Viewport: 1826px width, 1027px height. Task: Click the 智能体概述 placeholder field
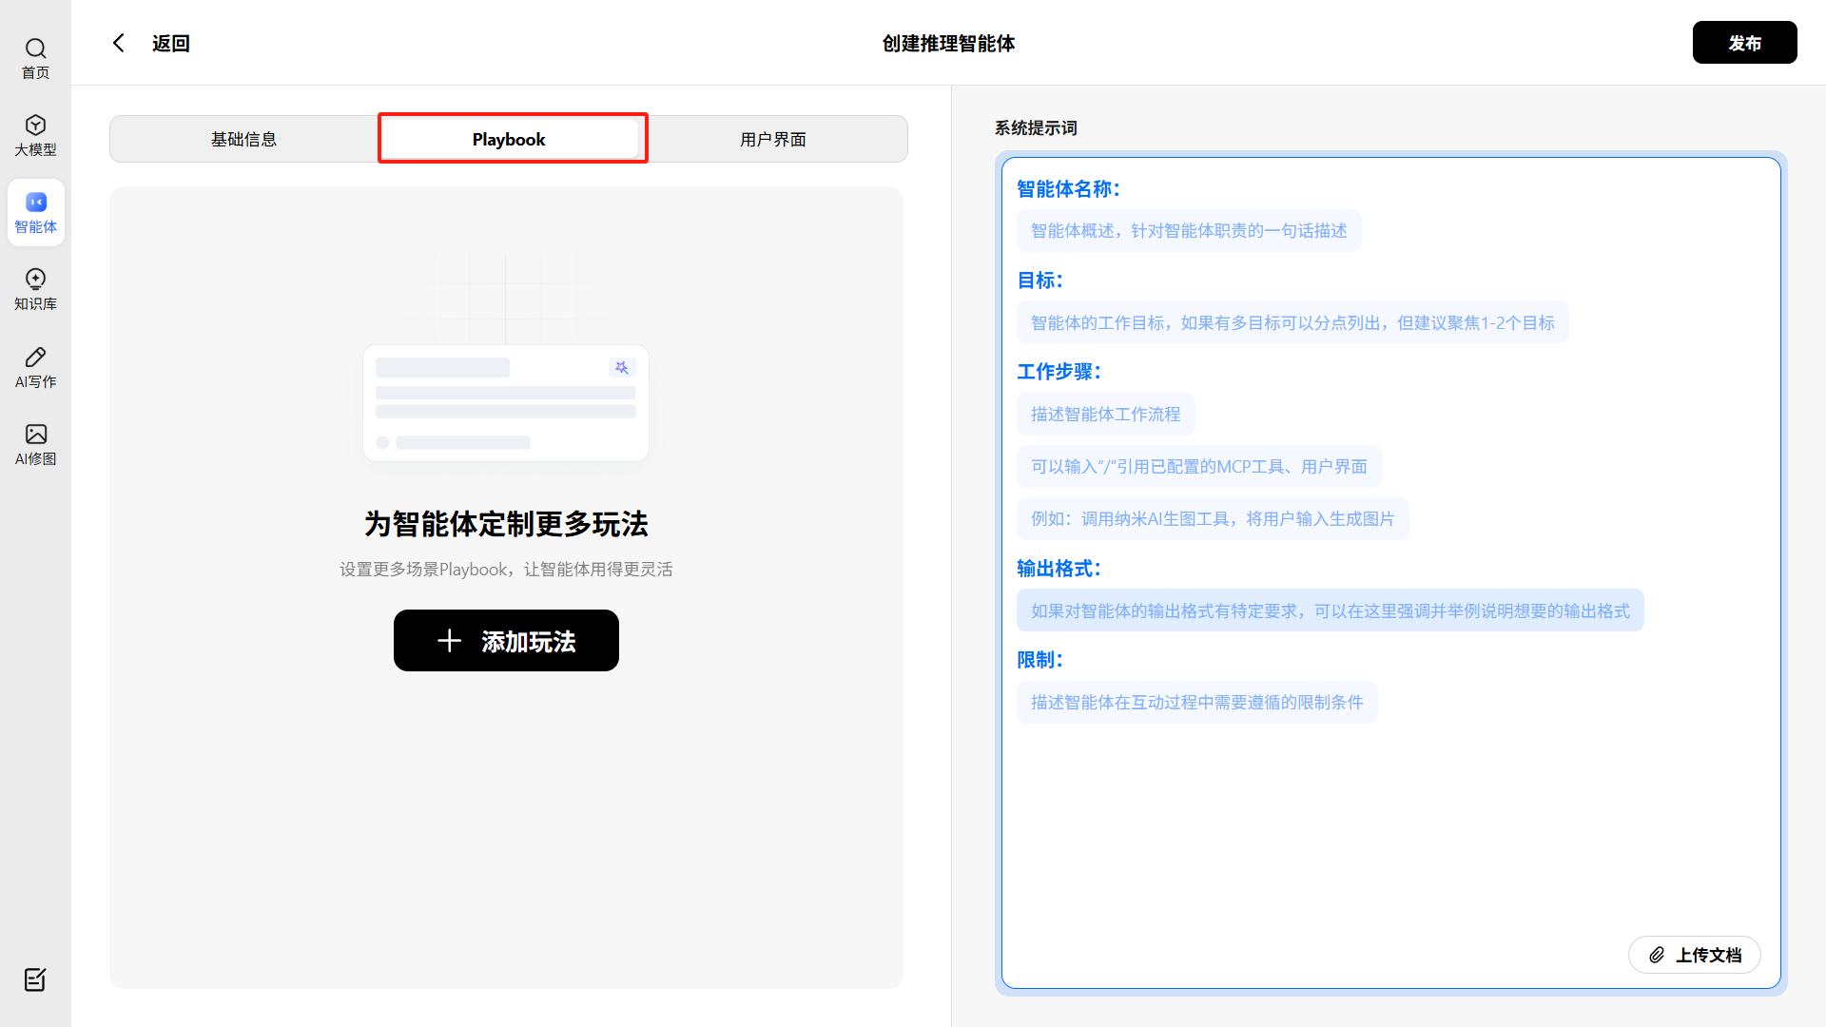[x=1189, y=231]
